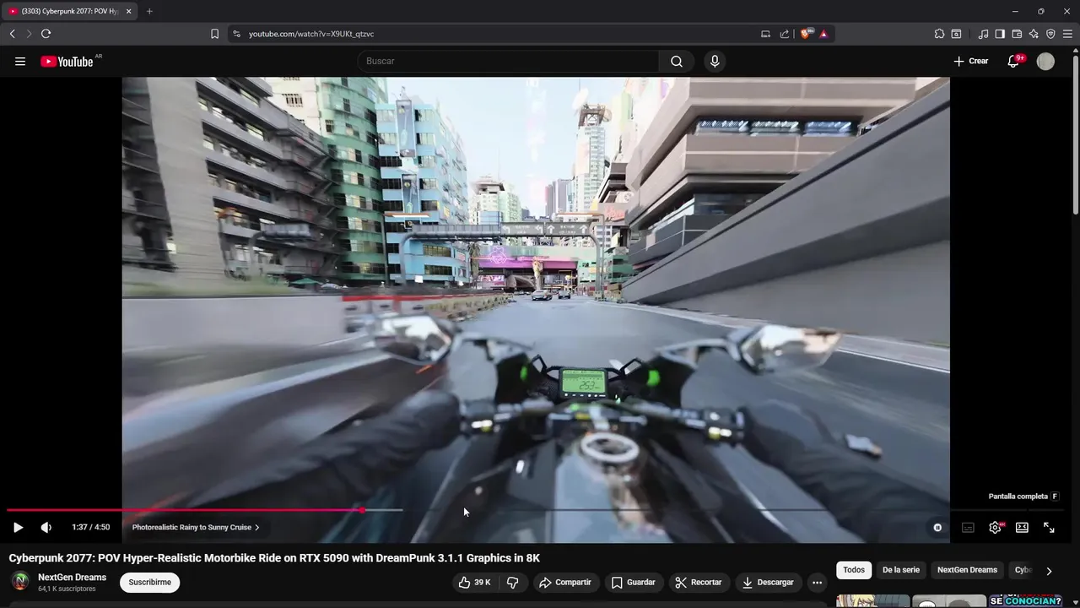Open the SE CONOCIAN? recommended thumbnail
The width and height of the screenshot is (1080, 608).
coord(1026,601)
